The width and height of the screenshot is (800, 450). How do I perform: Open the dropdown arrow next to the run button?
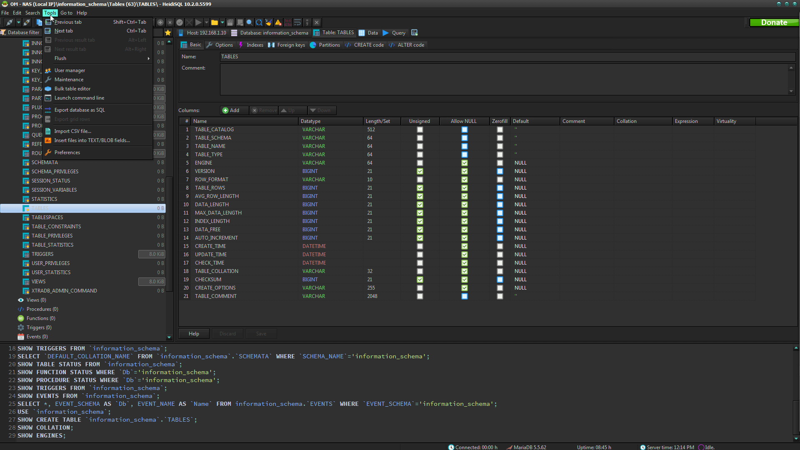206,22
